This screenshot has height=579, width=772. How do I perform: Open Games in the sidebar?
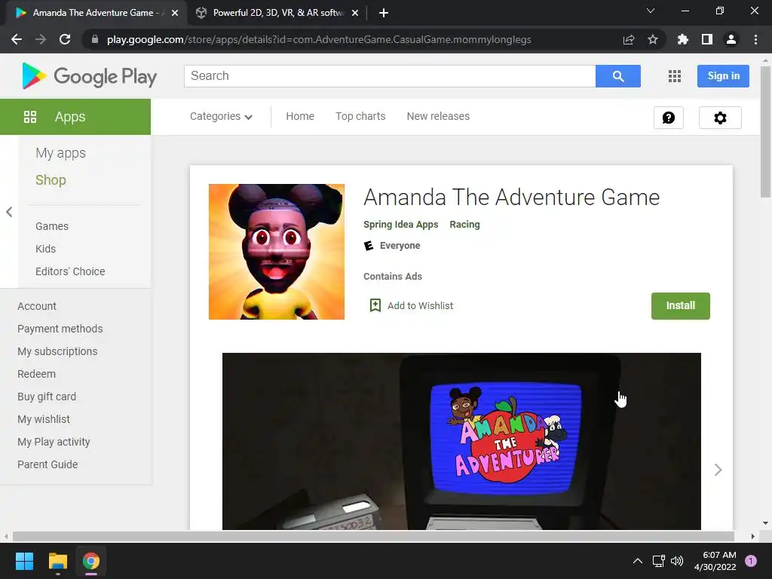[x=52, y=226]
